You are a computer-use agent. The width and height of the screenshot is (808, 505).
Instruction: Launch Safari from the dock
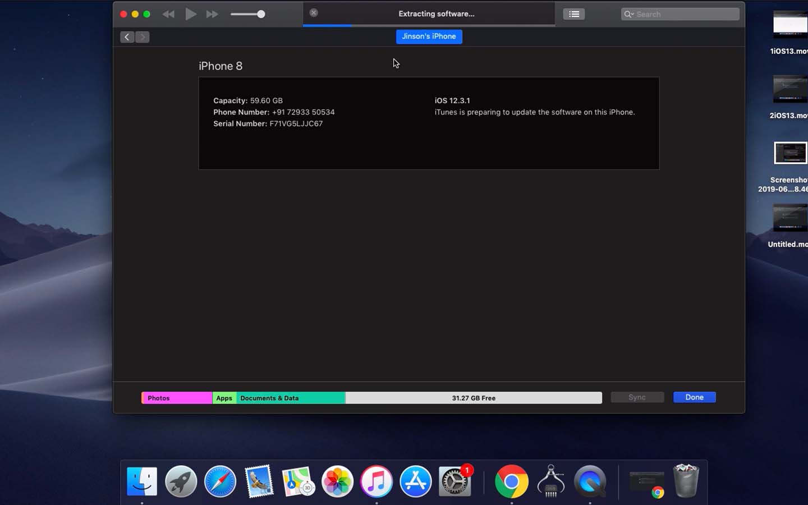(220, 481)
